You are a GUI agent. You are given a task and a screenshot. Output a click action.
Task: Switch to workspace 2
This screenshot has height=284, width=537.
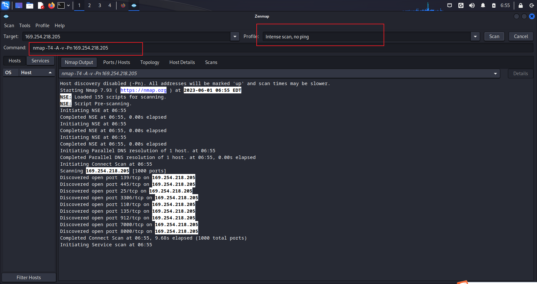pyautogui.click(x=89, y=5)
